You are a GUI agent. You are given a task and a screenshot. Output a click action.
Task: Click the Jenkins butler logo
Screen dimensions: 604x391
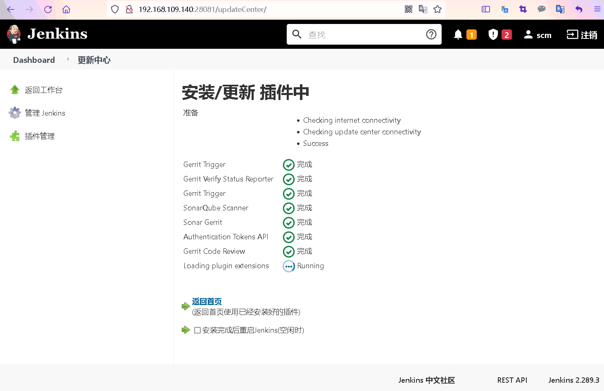[x=14, y=34]
